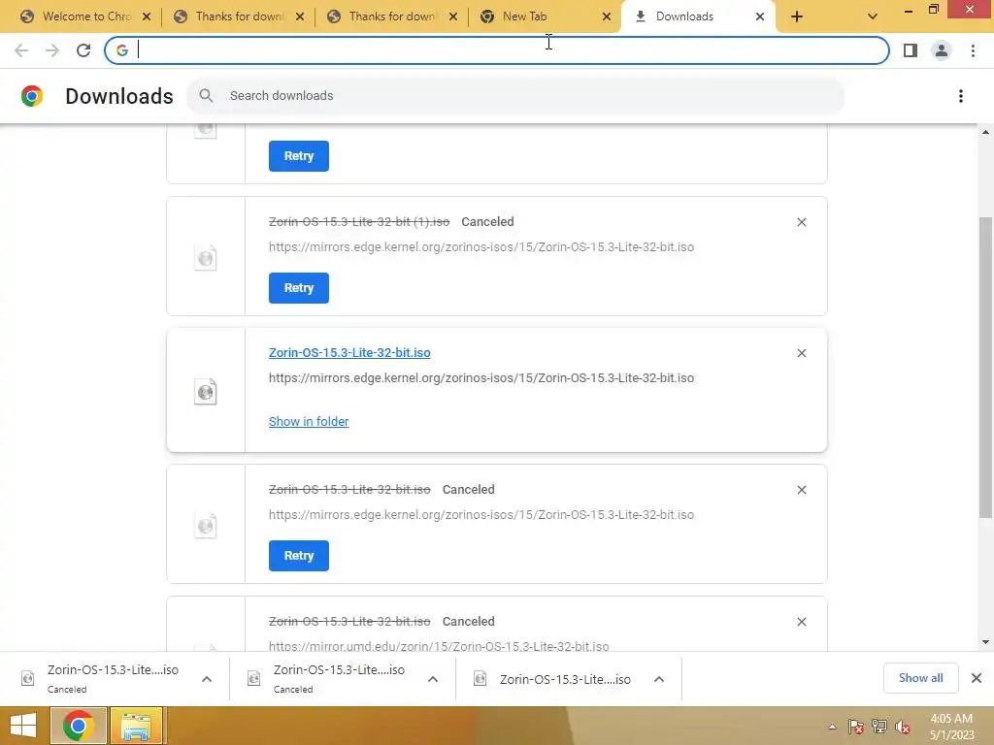Image resolution: width=994 pixels, height=745 pixels.
Task: Remove canceled kernel.org Zorin entry below completed one
Action: [x=801, y=490]
